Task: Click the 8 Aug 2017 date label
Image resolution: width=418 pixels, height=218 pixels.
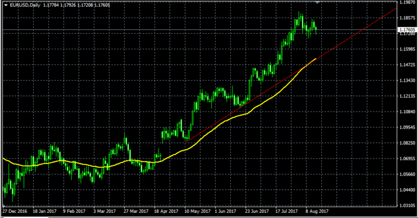Action: point(317,211)
